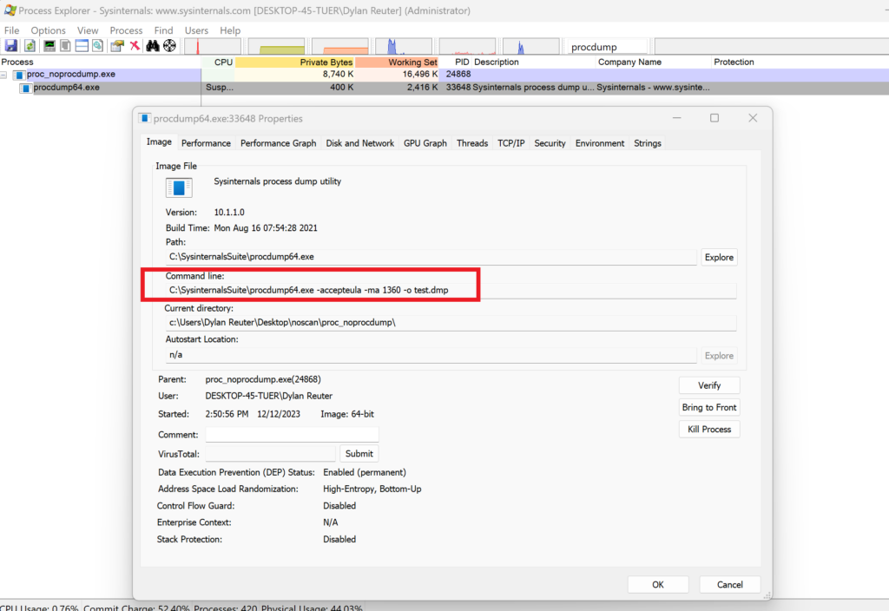889x611 pixels.
Task: Open the Options menu
Action: click(x=48, y=30)
